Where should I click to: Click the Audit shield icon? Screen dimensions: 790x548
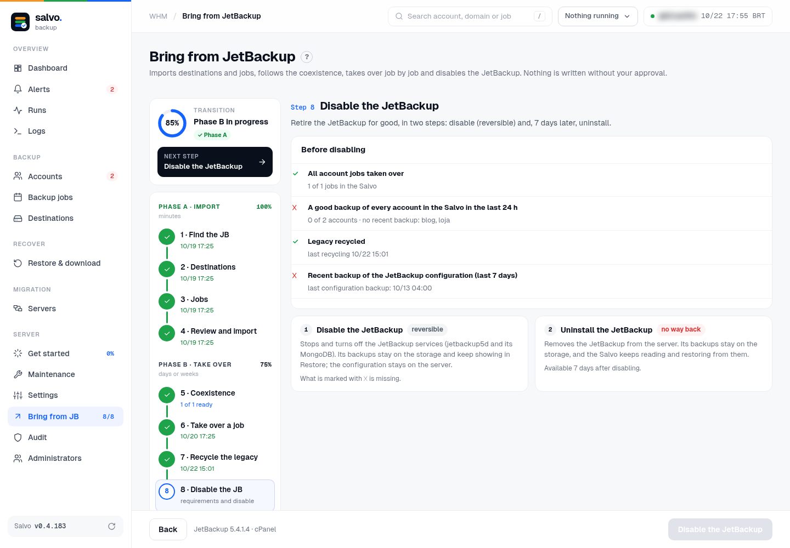tap(18, 437)
